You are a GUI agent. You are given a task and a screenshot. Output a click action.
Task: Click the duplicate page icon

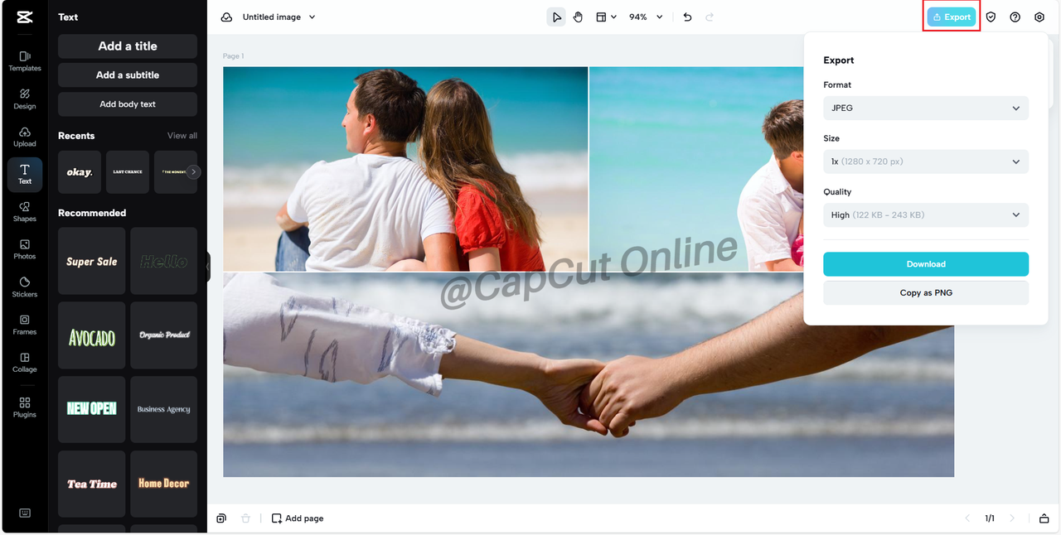[x=221, y=518]
